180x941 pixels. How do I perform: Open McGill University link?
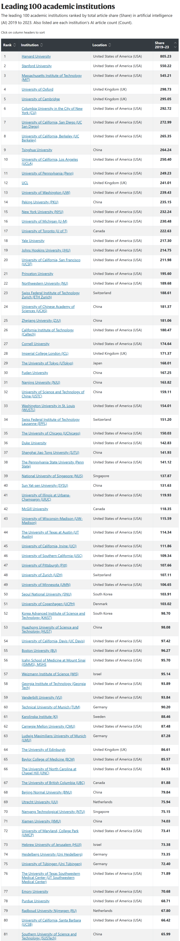[x=35, y=509]
